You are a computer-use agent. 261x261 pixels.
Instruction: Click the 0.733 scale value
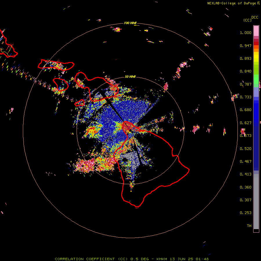pos(246,97)
